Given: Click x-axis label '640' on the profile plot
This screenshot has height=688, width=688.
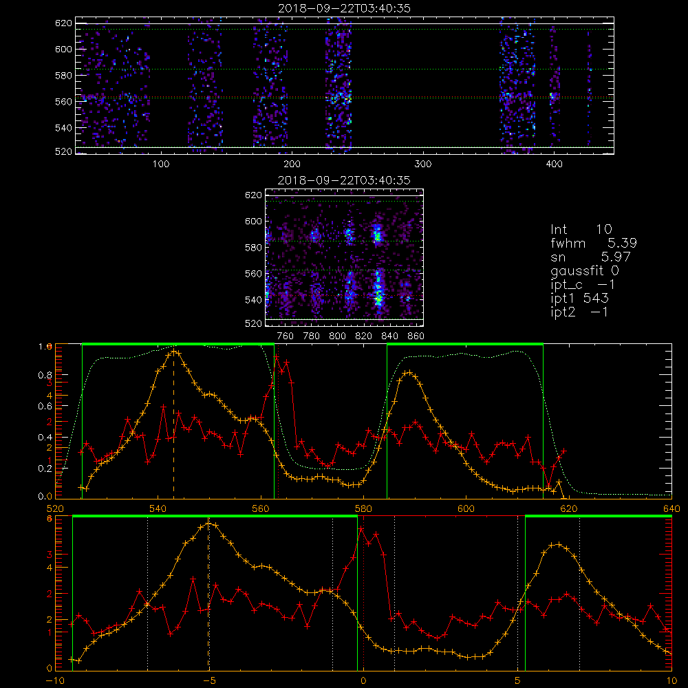Looking at the screenshot, I should coord(671,509).
